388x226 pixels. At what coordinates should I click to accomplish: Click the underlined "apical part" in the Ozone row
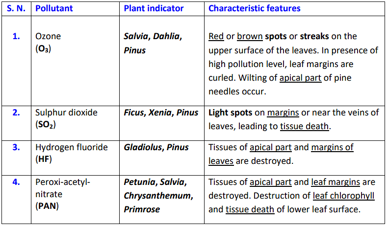300,78
